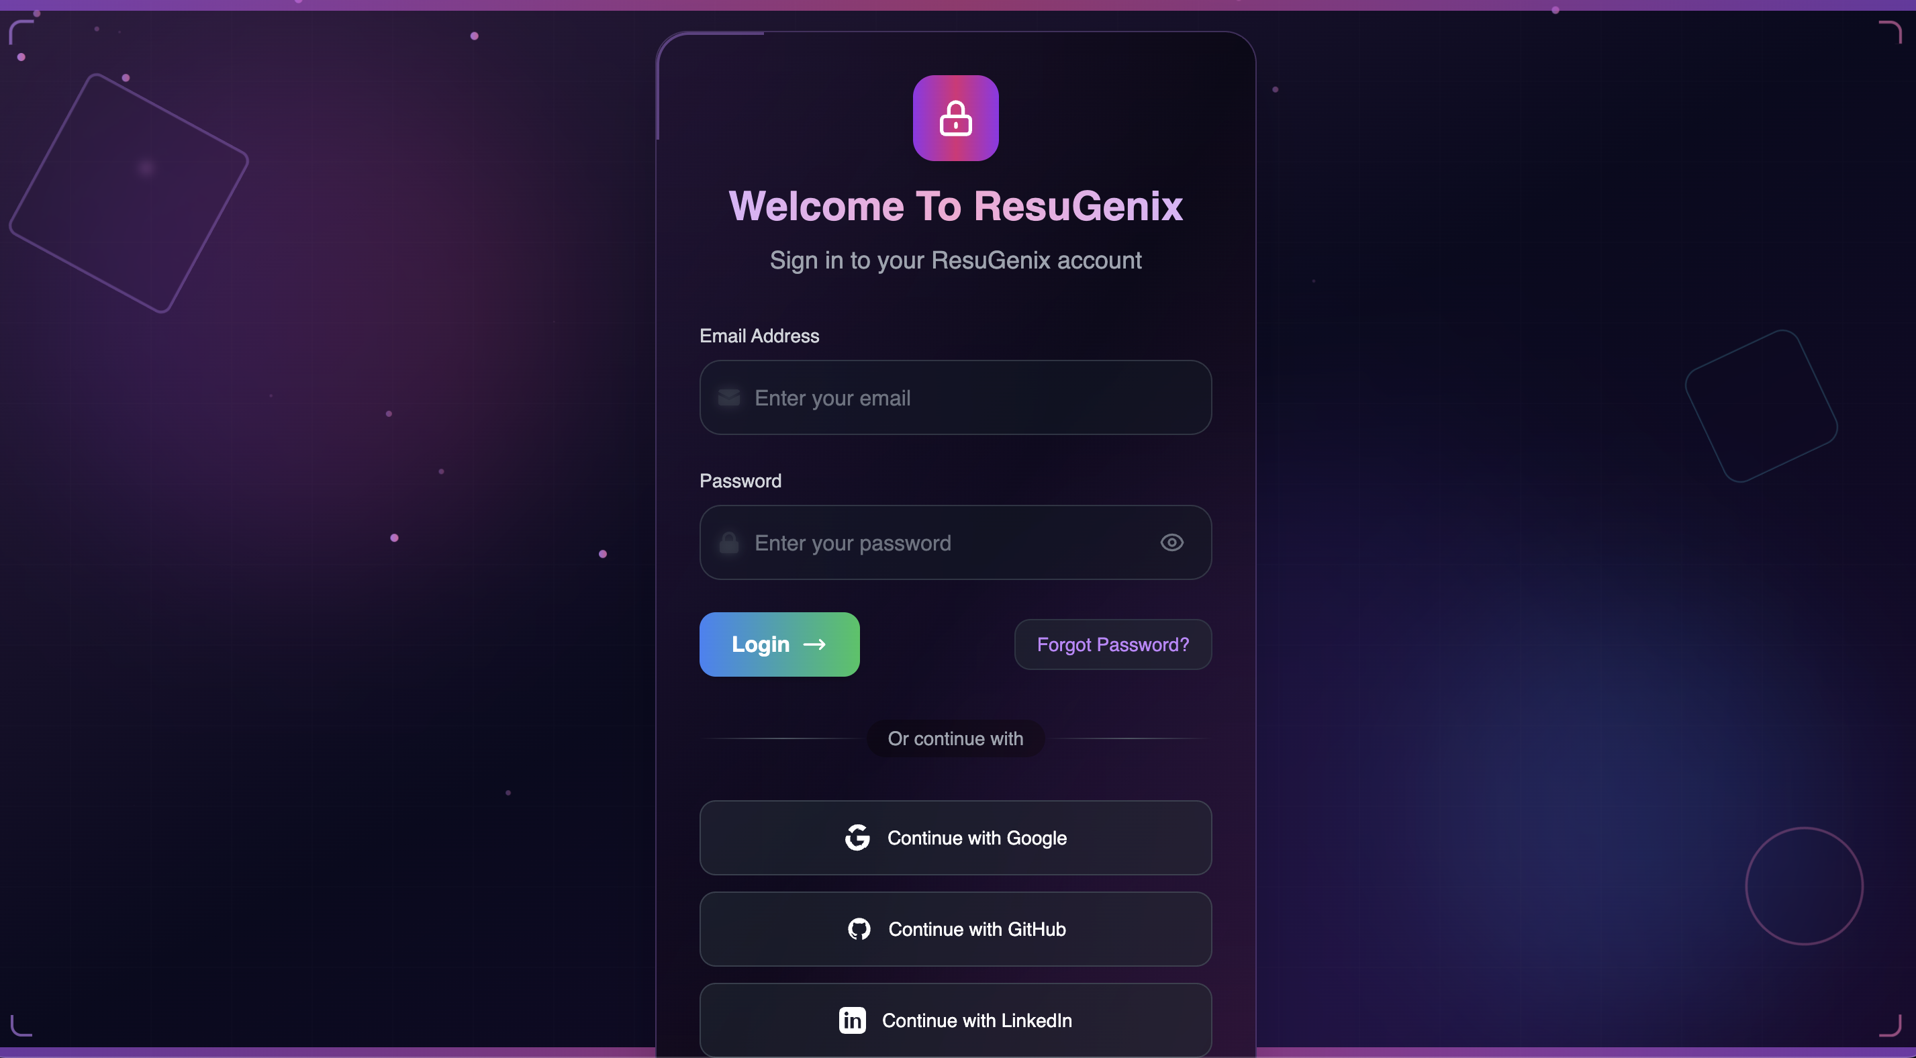This screenshot has width=1916, height=1058.
Task: Click the Email Address label
Action: click(x=759, y=336)
